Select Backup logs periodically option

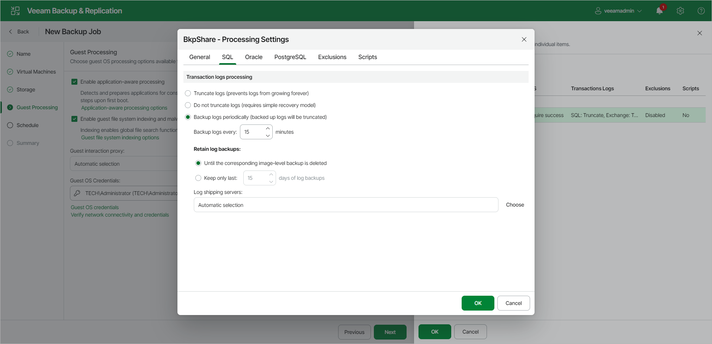point(188,117)
